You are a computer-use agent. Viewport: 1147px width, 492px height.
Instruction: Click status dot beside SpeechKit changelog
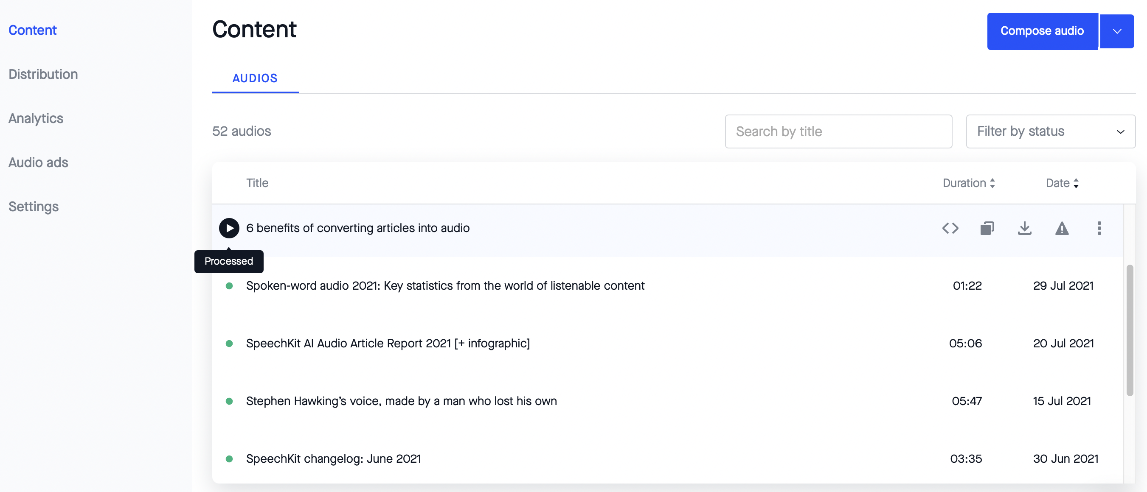229,458
